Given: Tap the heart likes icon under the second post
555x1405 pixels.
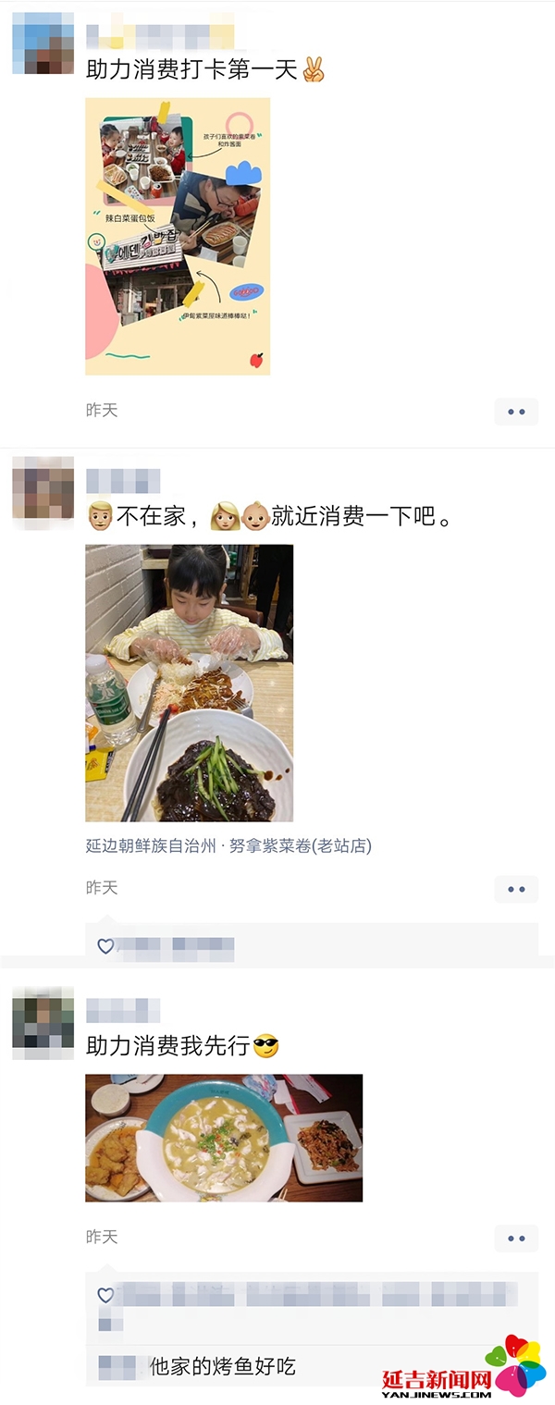Looking at the screenshot, I should click(105, 946).
